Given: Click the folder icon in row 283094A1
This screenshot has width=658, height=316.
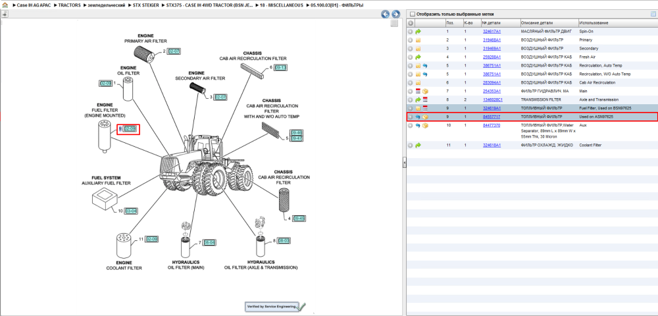Looking at the screenshot, I should [x=418, y=83].
